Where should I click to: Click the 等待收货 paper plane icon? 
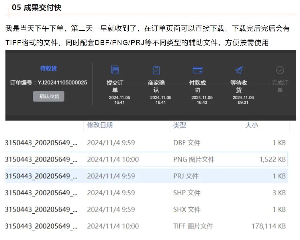point(239,70)
